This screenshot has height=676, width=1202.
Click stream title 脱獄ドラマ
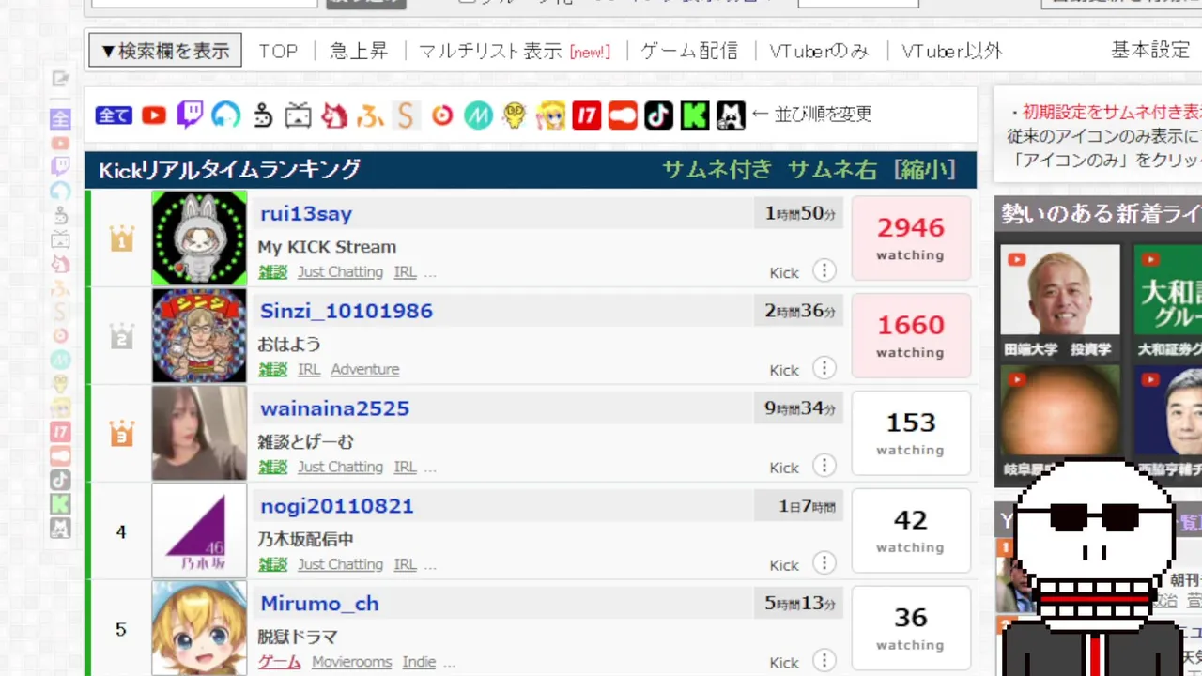[298, 638]
